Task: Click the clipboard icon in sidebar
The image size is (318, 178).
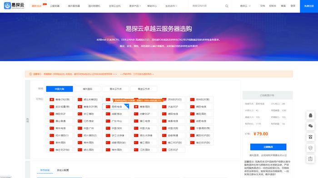Action: pos(310,159)
